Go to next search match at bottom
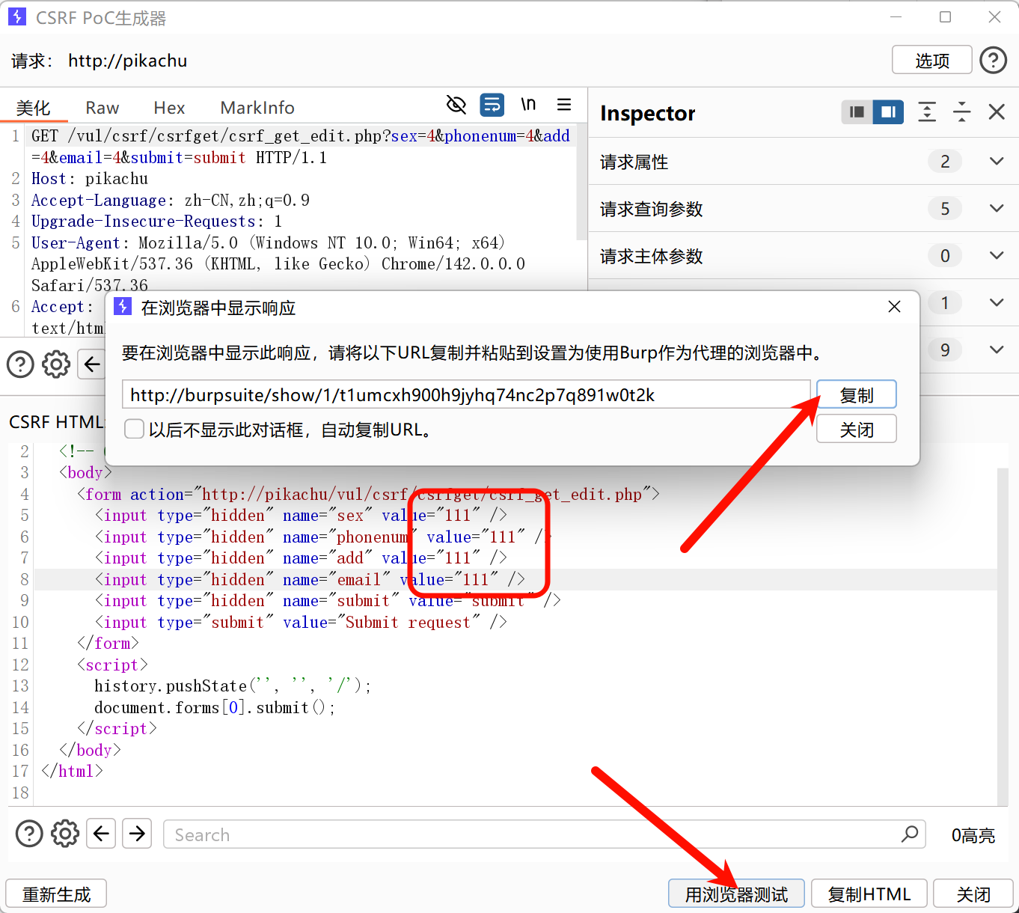 pyautogui.click(x=137, y=834)
